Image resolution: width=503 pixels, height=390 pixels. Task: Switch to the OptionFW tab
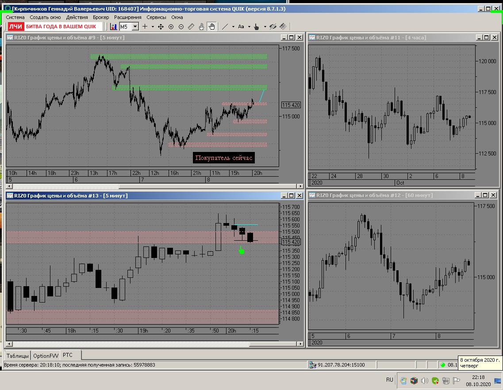click(46, 356)
